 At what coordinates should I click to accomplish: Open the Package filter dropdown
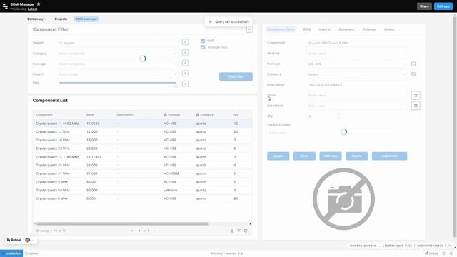point(118,64)
